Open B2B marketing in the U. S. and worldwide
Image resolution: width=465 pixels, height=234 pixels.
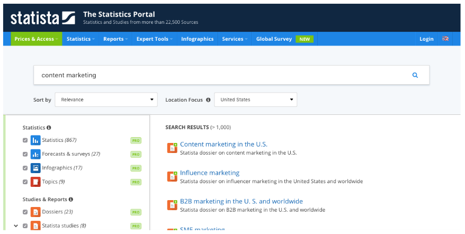[242, 201]
